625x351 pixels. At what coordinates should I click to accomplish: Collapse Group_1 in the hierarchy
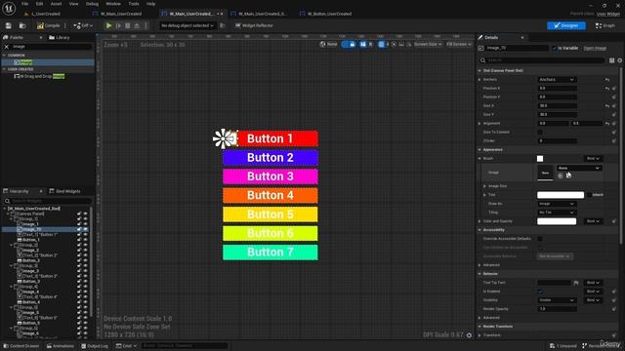point(12,218)
